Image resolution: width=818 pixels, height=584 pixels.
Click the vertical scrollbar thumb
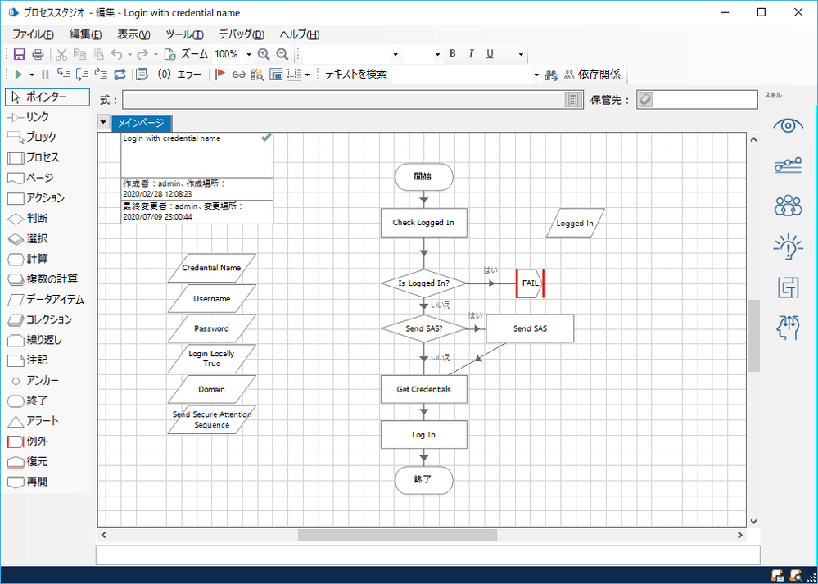click(754, 336)
